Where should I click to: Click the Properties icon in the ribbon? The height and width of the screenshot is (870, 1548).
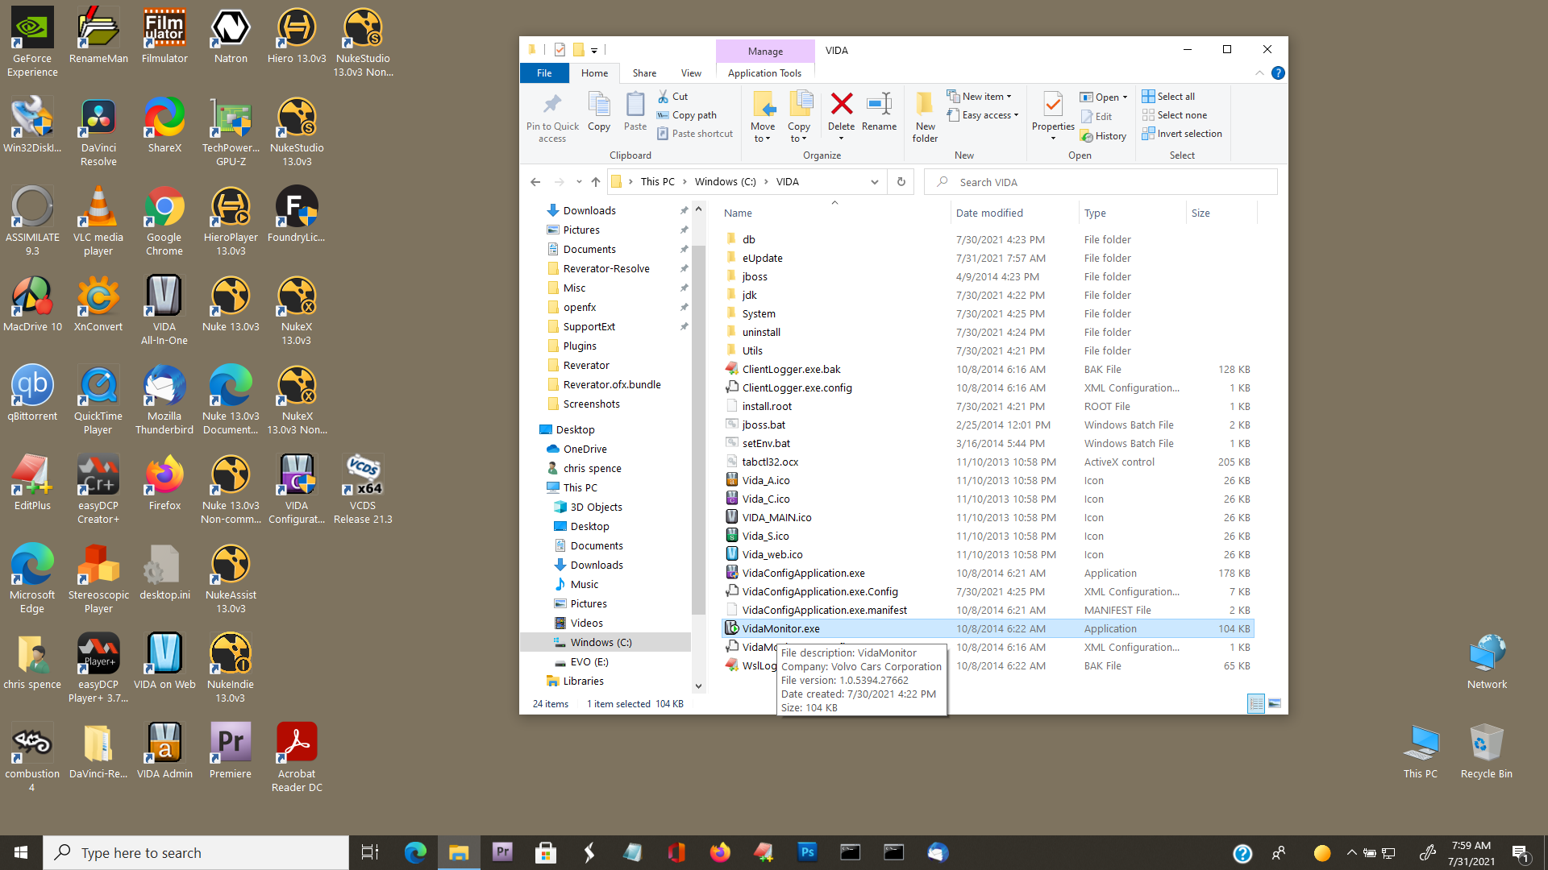click(x=1052, y=106)
